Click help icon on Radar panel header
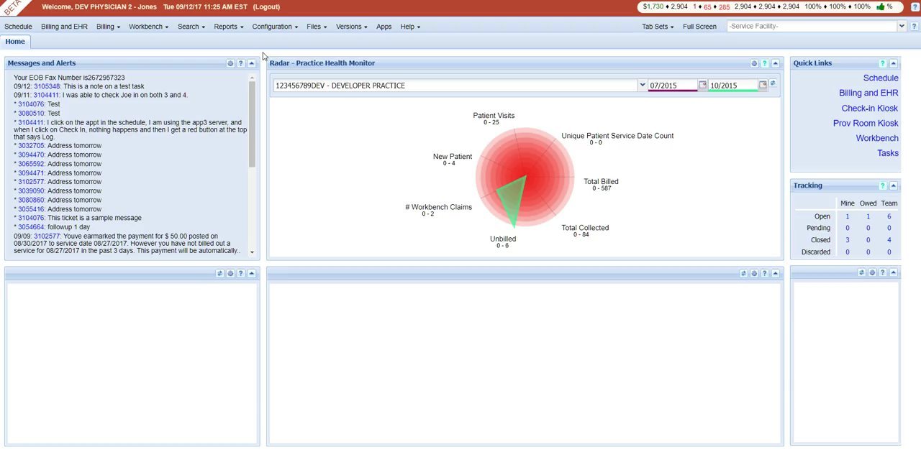This screenshot has width=921, height=473. pos(764,63)
